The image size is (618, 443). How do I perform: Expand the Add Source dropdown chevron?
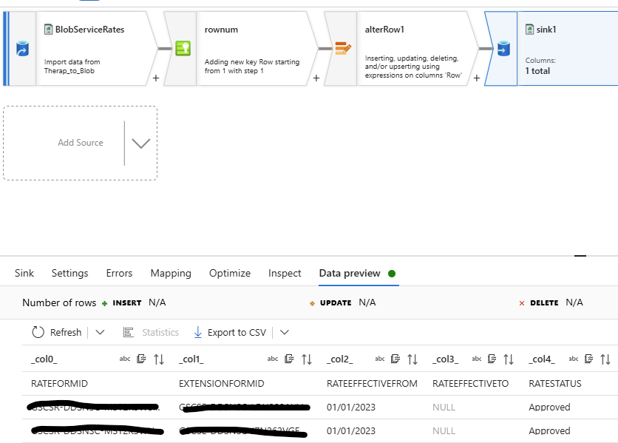point(140,143)
